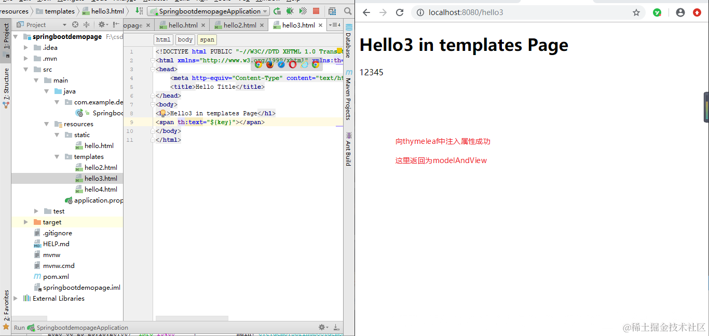
Task: Click the Chrome forward arrow
Action: [x=383, y=12]
